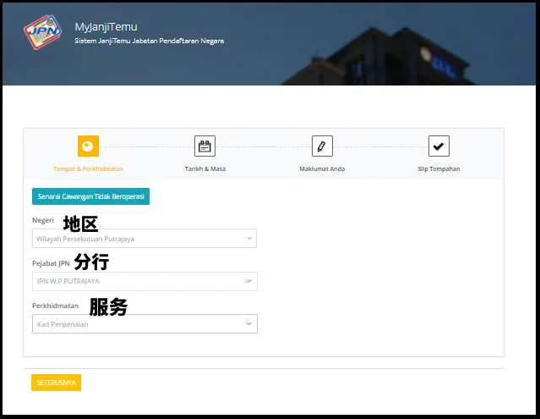Switch to the Tarikh & Masa step label
540x419 pixels.
click(205, 169)
